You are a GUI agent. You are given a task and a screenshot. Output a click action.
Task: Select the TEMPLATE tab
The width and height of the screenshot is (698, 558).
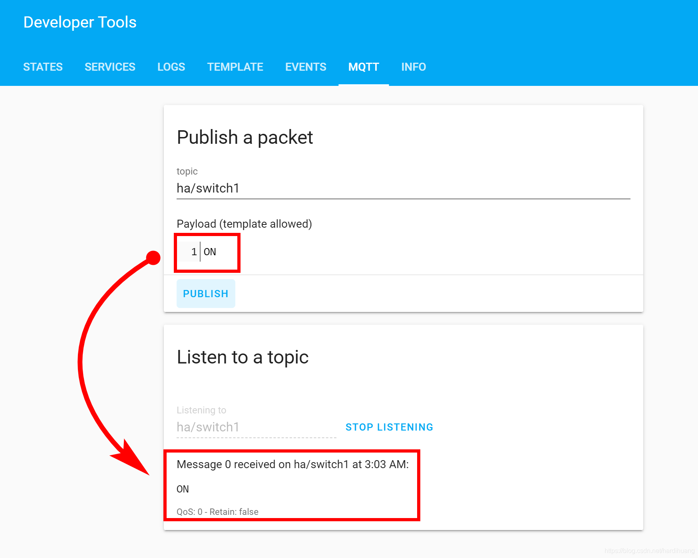(x=235, y=67)
